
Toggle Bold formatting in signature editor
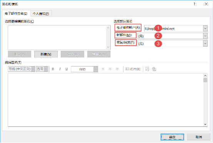click(53, 69)
